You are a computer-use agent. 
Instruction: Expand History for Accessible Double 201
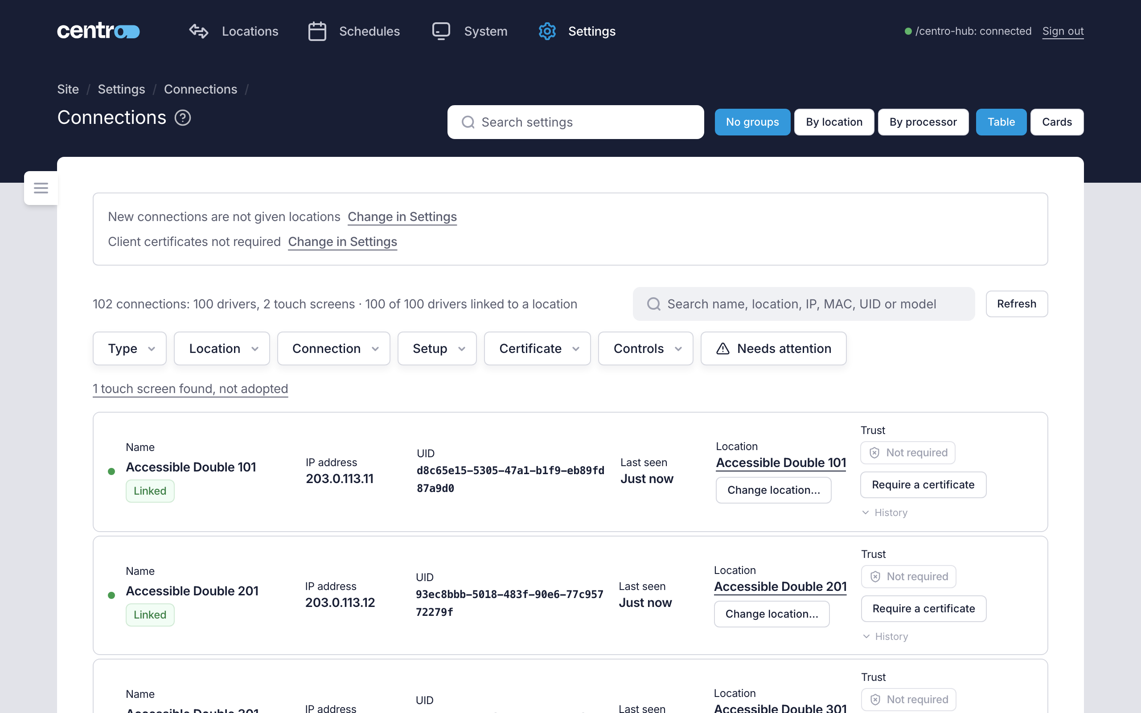point(885,637)
